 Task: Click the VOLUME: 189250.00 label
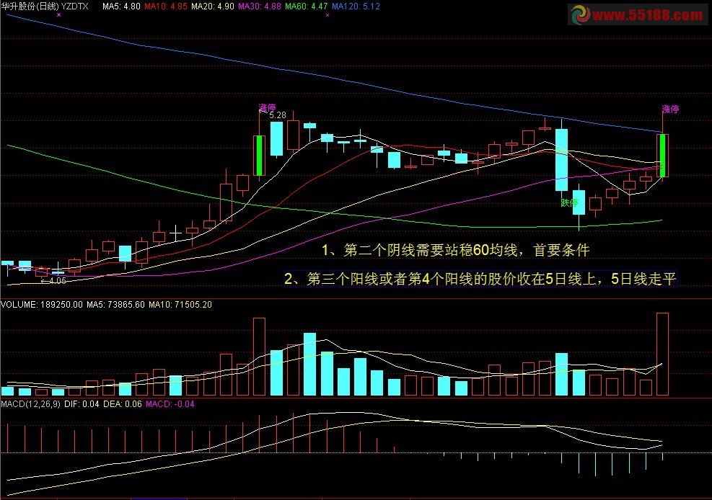42,305
